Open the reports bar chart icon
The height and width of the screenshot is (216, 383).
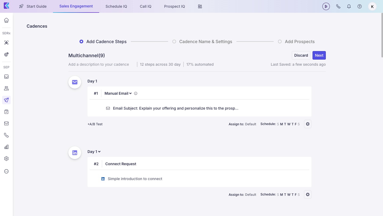[6, 147]
